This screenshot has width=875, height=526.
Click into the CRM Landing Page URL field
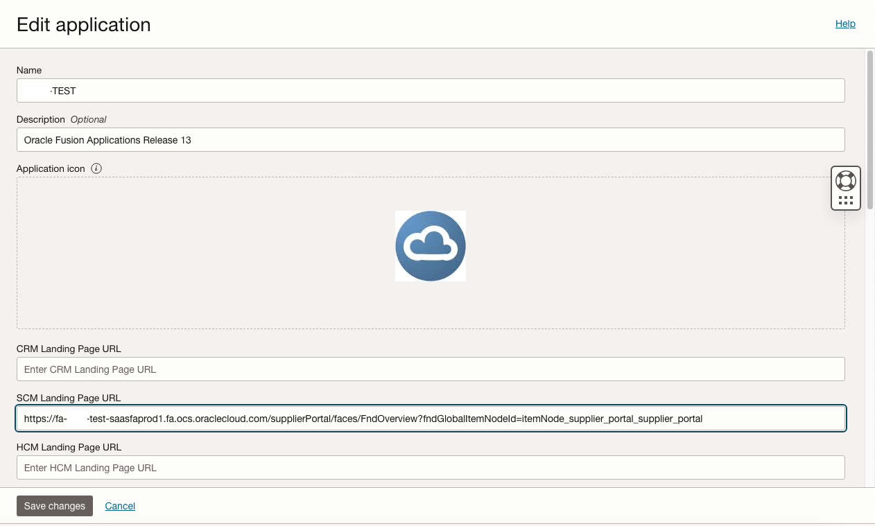[x=431, y=369]
